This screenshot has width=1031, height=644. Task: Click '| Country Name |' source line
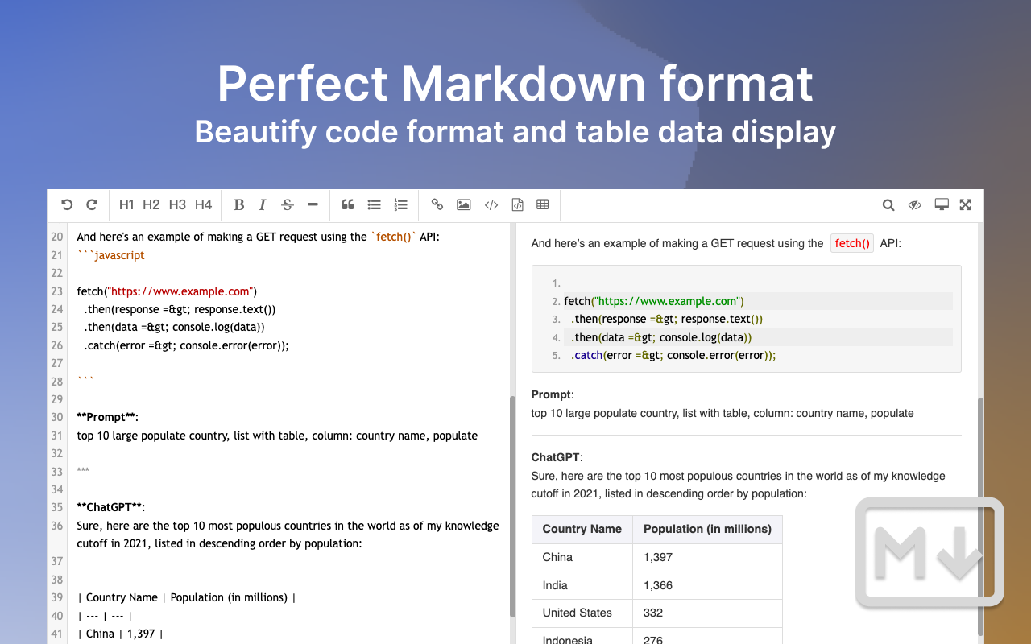[x=187, y=597]
